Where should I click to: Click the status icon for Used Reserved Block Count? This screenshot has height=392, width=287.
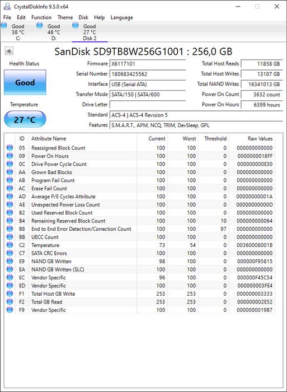[10, 212]
